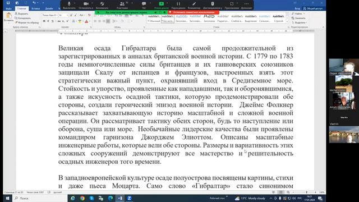The image size is (359, 202).
Task: Click Вход sign-in link
Action: click(x=297, y=8)
